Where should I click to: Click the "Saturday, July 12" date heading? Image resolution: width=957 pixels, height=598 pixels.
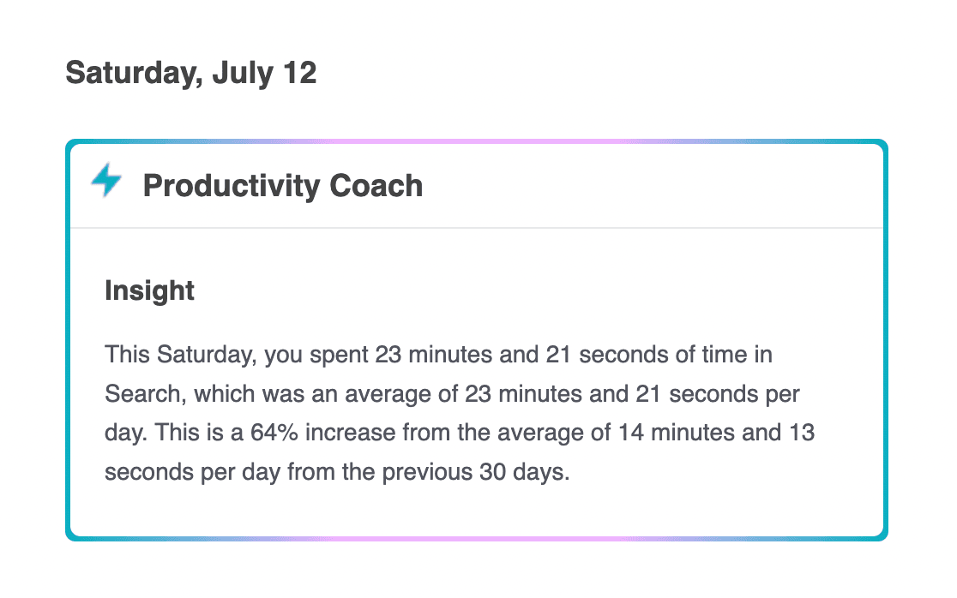190,73
